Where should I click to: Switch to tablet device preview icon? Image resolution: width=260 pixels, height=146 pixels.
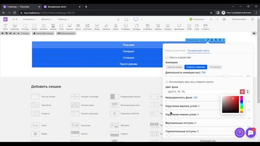126,19
